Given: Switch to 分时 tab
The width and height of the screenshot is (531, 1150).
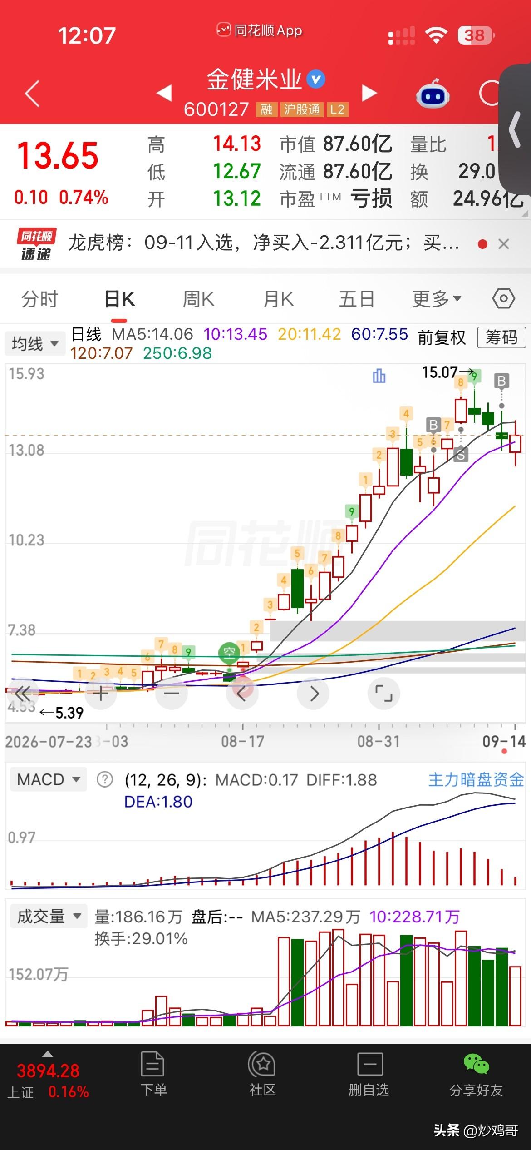Looking at the screenshot, I should (40, 299).
